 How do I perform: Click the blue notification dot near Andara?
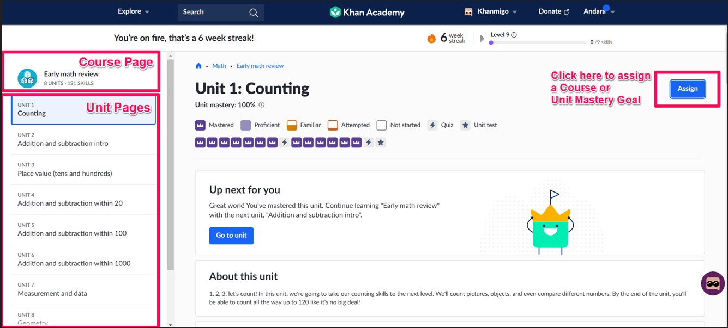(606, 8)
